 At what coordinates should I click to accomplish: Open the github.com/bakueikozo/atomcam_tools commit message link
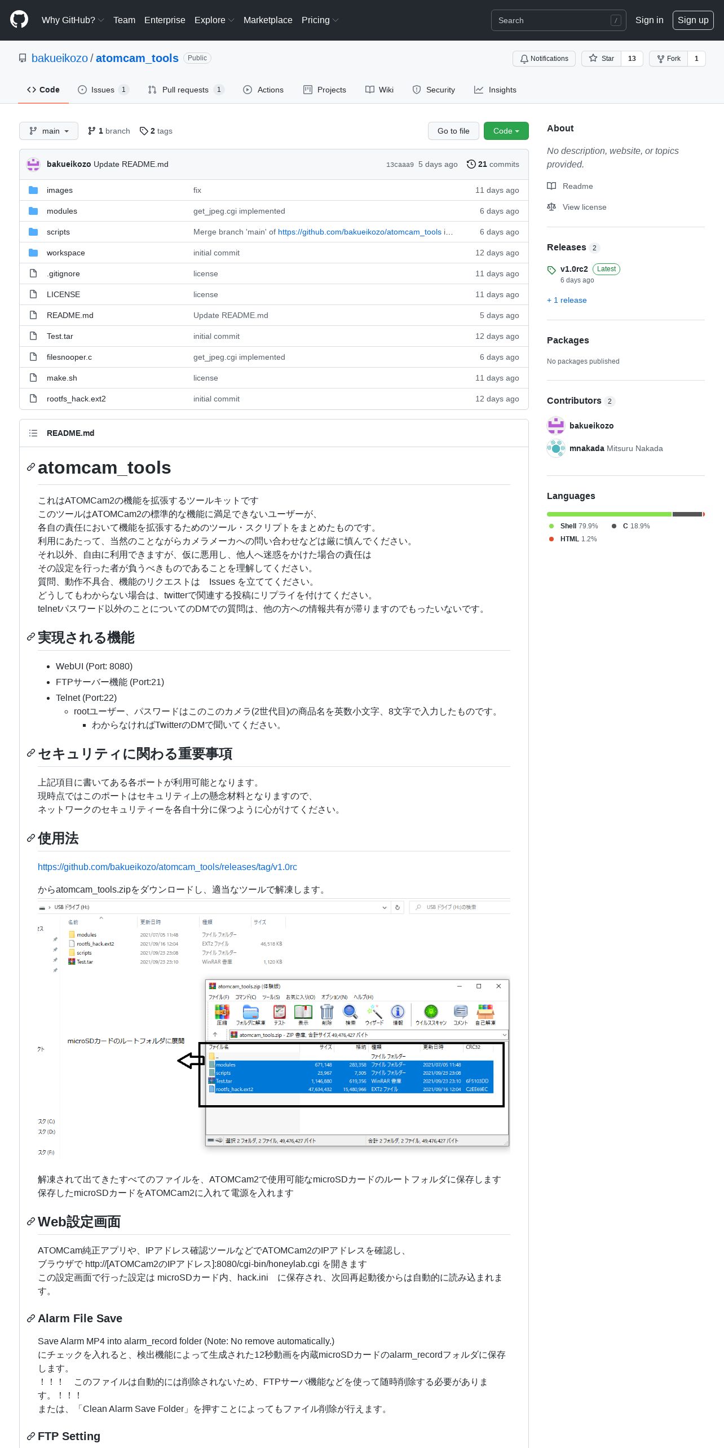point(360,232)
